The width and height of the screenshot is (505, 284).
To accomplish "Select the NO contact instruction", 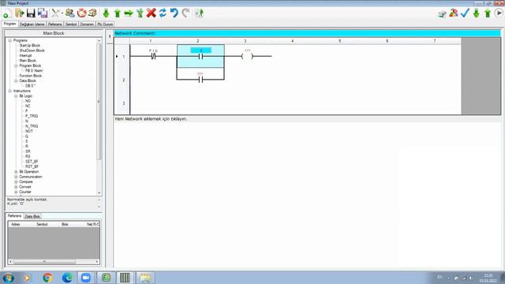I will click(28, 101).
